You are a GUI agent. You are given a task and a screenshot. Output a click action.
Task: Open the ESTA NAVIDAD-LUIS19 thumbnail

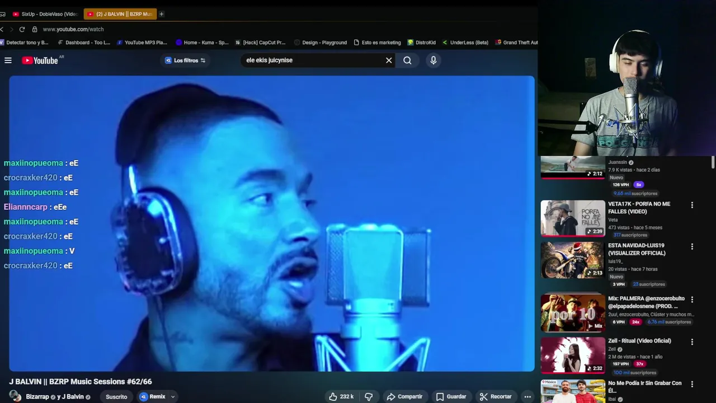tap(573, 260)
